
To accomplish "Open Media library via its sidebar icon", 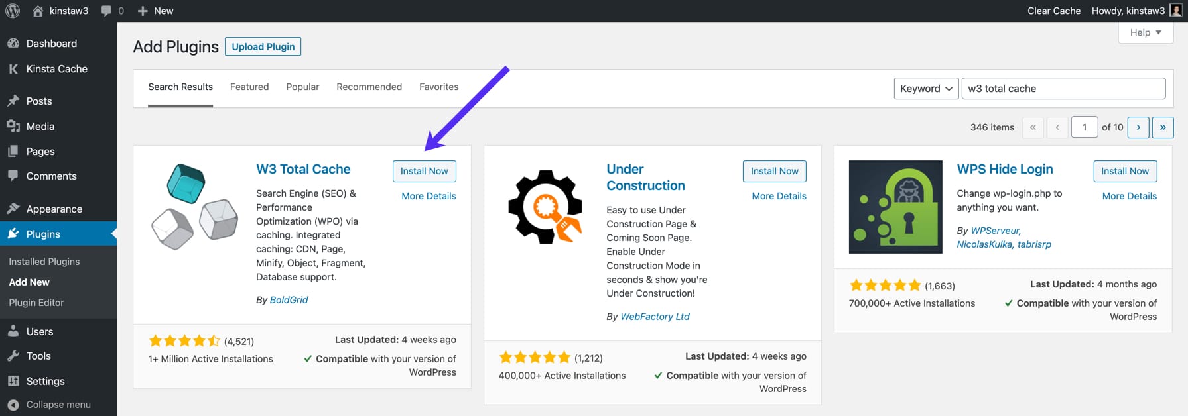I will [x=13, y=127].
